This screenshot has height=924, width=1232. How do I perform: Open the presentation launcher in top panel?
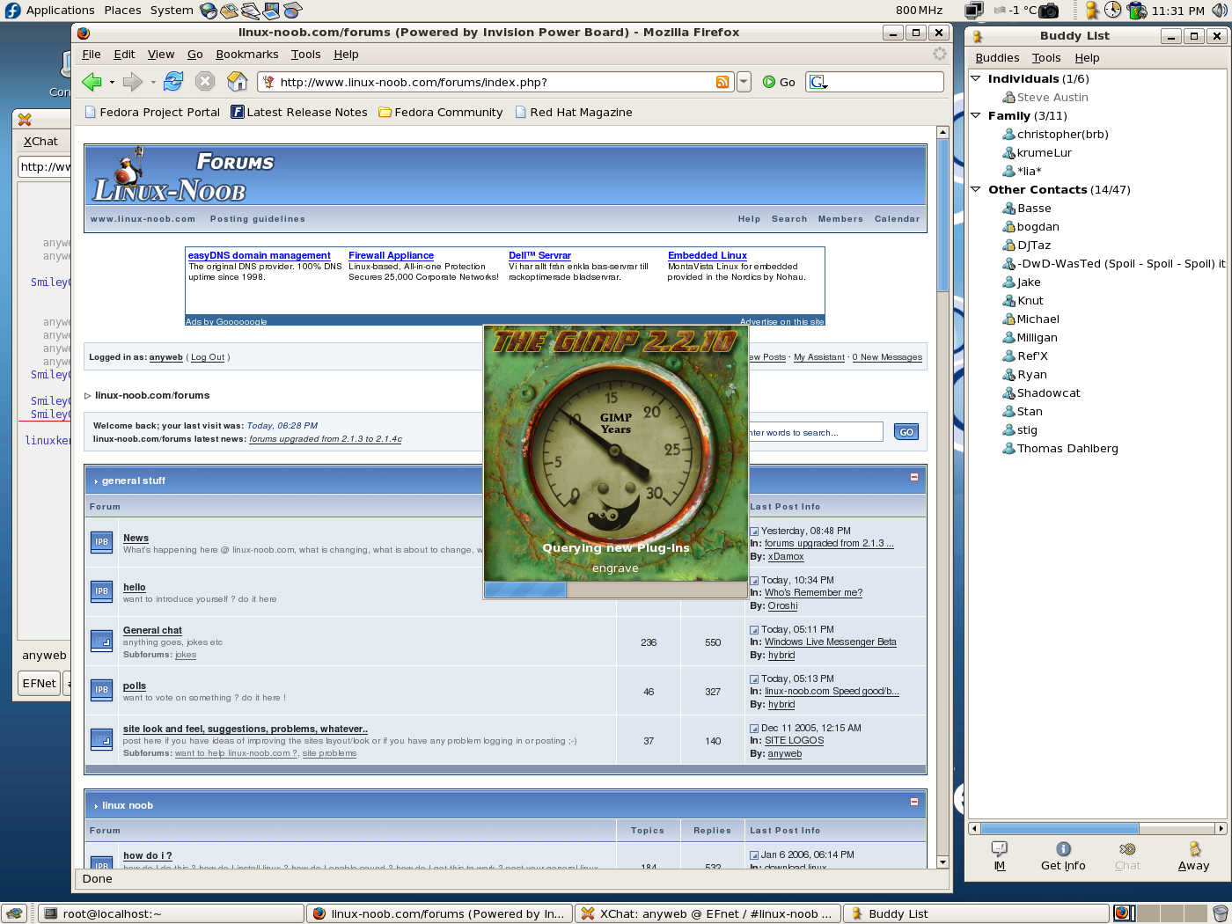click(271, 11)
